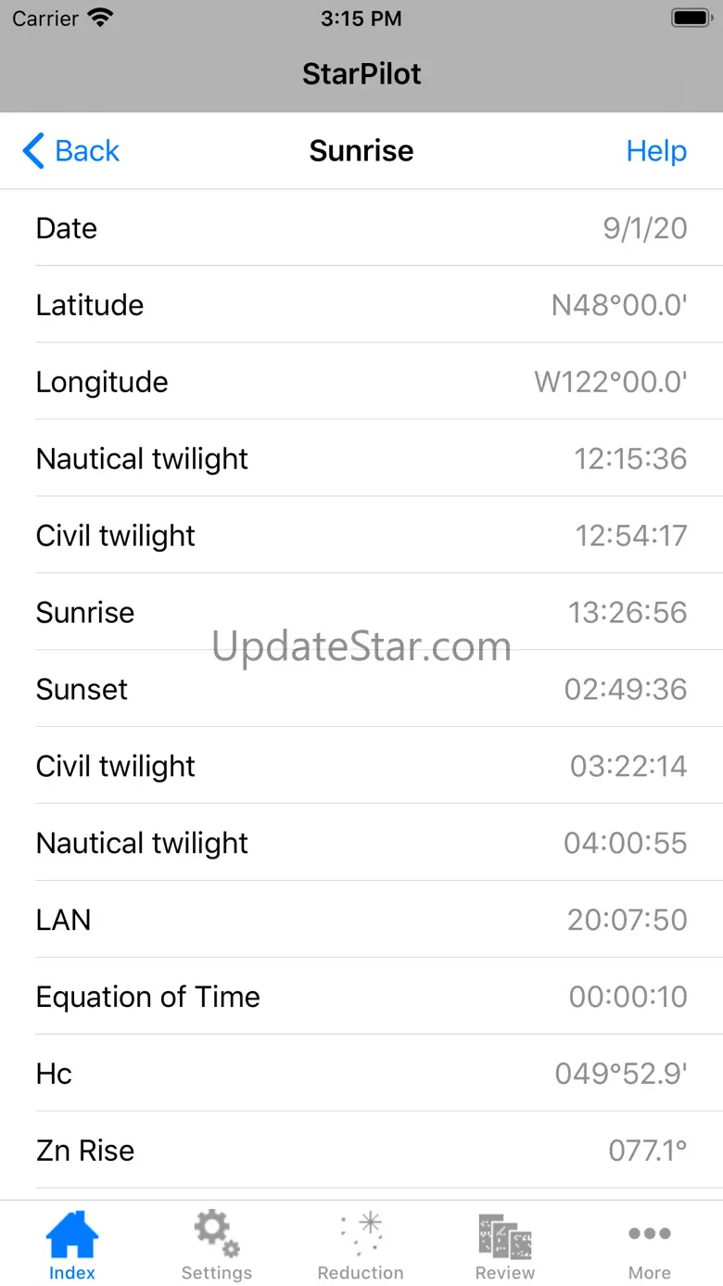This screenshot has width=723, height=1286.
Task: Tap the Wi-Fi status icon
Action: (x=99, y=18)
